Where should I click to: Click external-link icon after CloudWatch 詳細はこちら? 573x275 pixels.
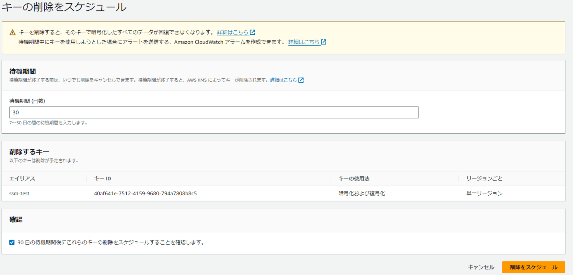coord(324,42)
